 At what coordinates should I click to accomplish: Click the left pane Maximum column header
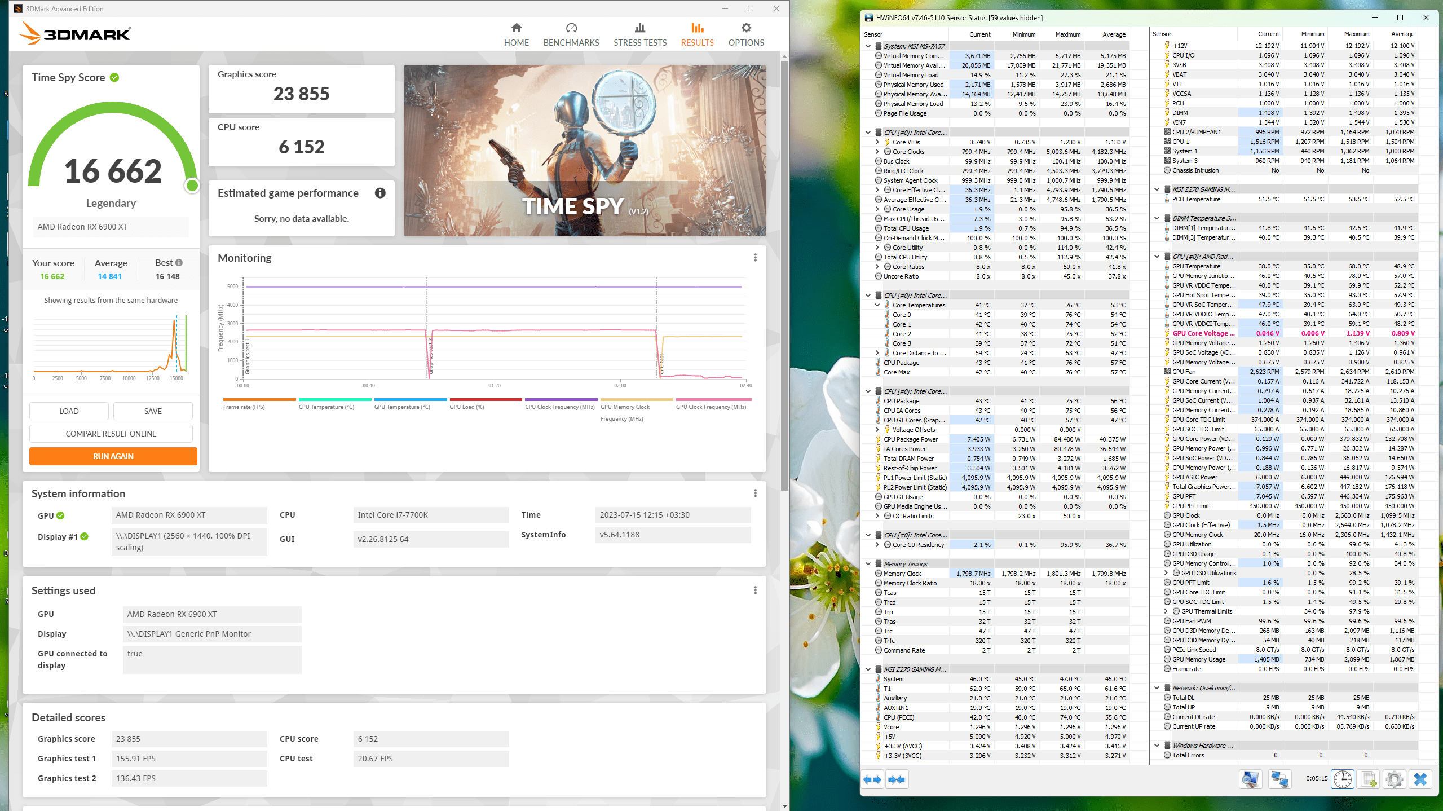[x=1062, y=34]
